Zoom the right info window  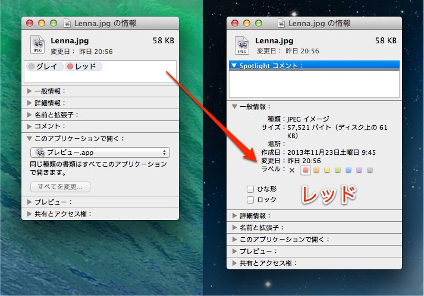click(x=259, y=24)
